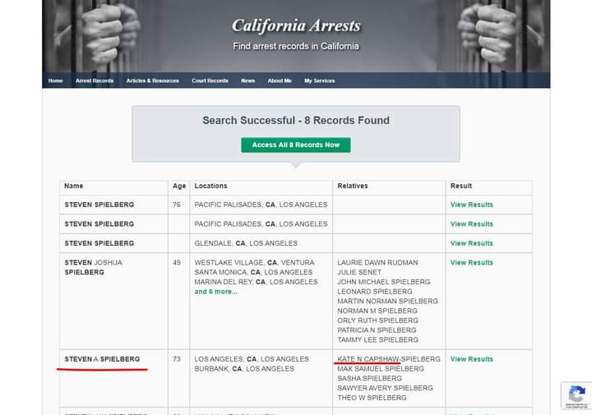This screenshot has height=415, width=592.
Task: Click the Relatives column header
Action: 352,186
